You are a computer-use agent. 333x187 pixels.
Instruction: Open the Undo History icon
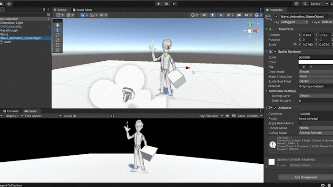(297, 4)
